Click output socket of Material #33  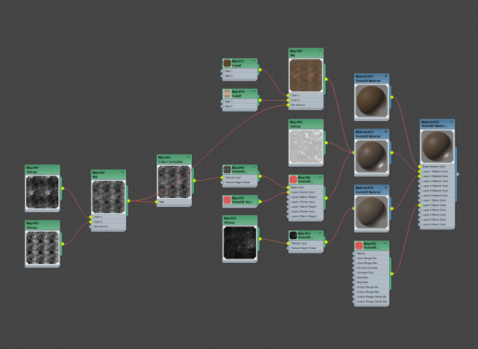[x=392, y=152]
